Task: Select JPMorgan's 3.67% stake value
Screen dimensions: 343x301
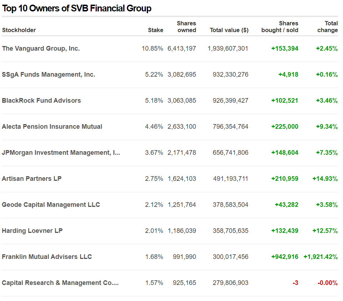Action: pos(154,153)
